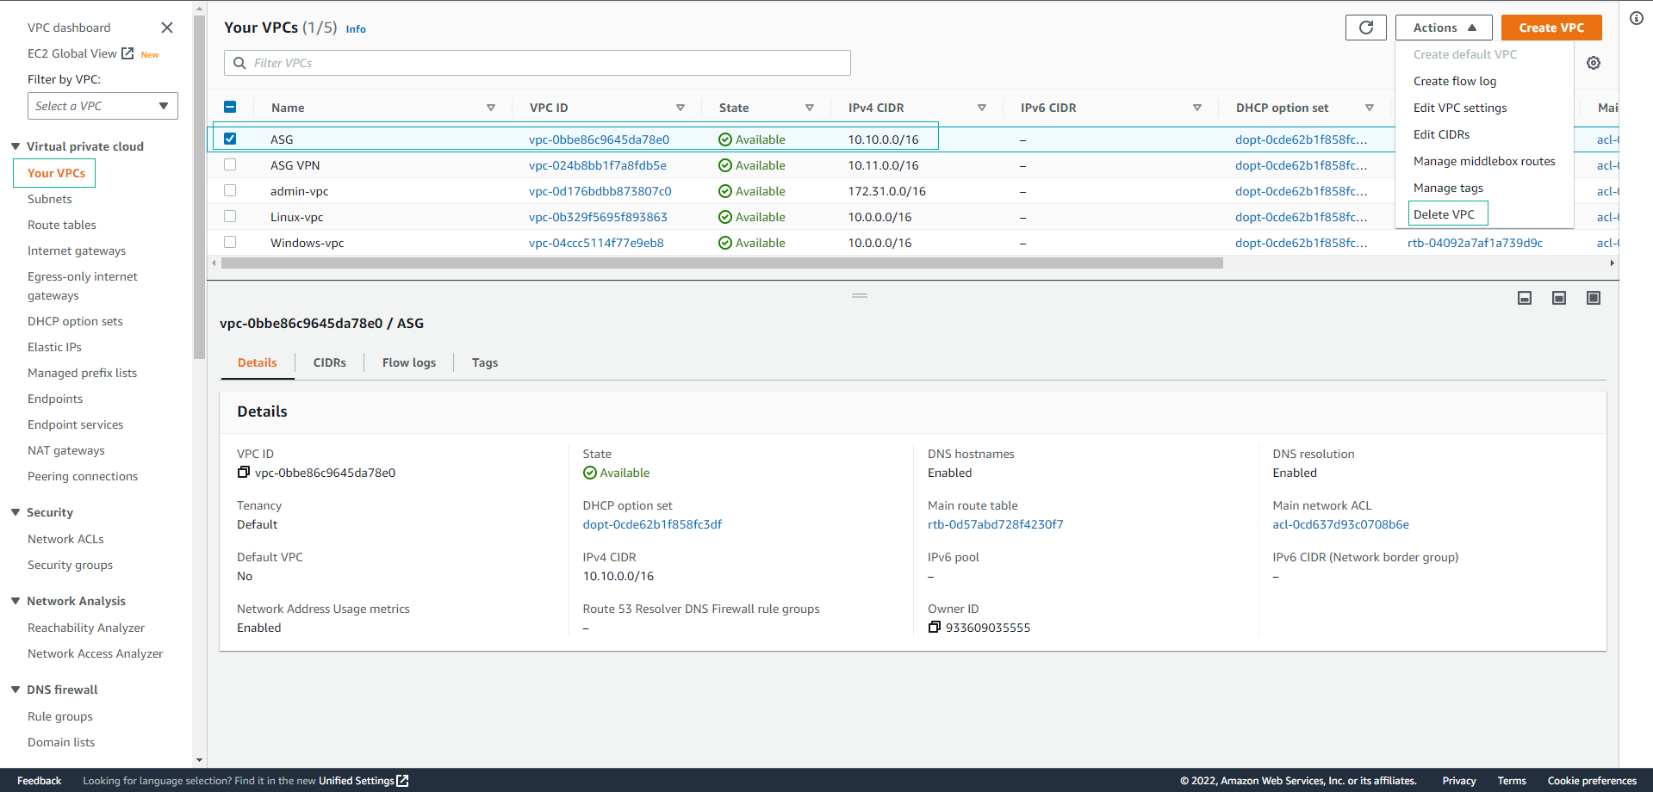Check the admin-vpc row checkbox
Viewport: 1653px width, 792px height.
[230, 190]
